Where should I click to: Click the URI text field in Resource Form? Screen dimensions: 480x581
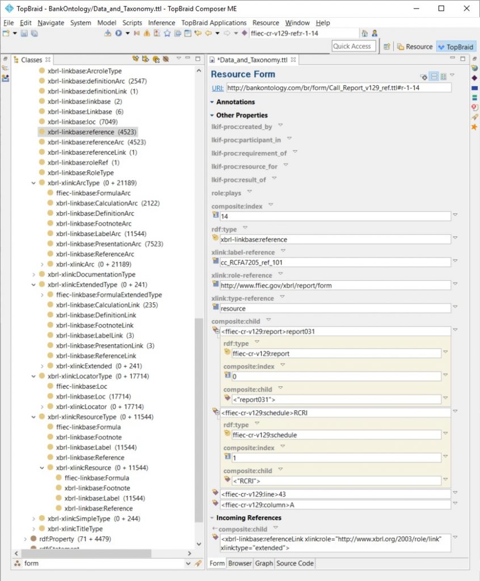[x=339, y=88]
